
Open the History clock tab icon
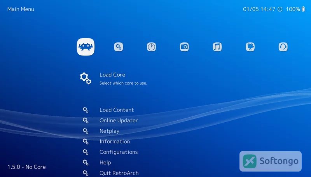pos(152,47)
